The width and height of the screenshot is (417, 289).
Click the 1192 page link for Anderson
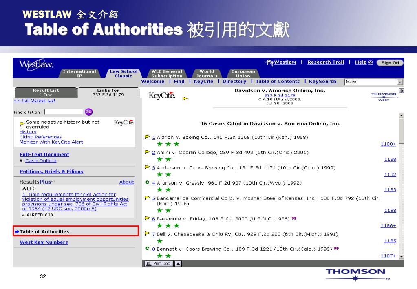pyautogui.click(x=390, y=175)
